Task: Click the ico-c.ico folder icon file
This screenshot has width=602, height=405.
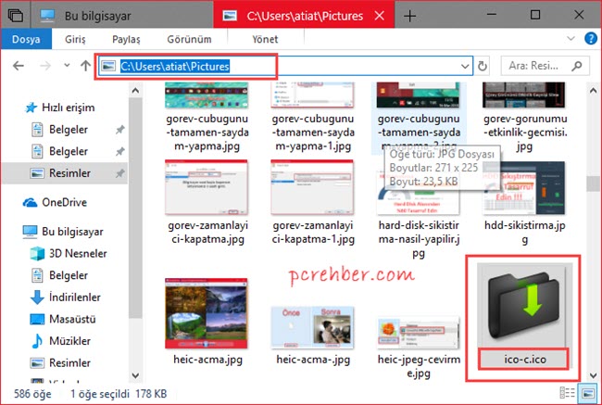Action: point(524,304)
